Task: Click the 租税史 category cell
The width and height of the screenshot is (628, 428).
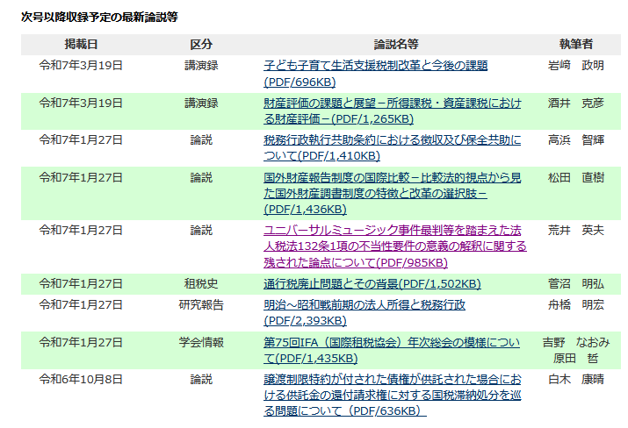Action: 201,283
